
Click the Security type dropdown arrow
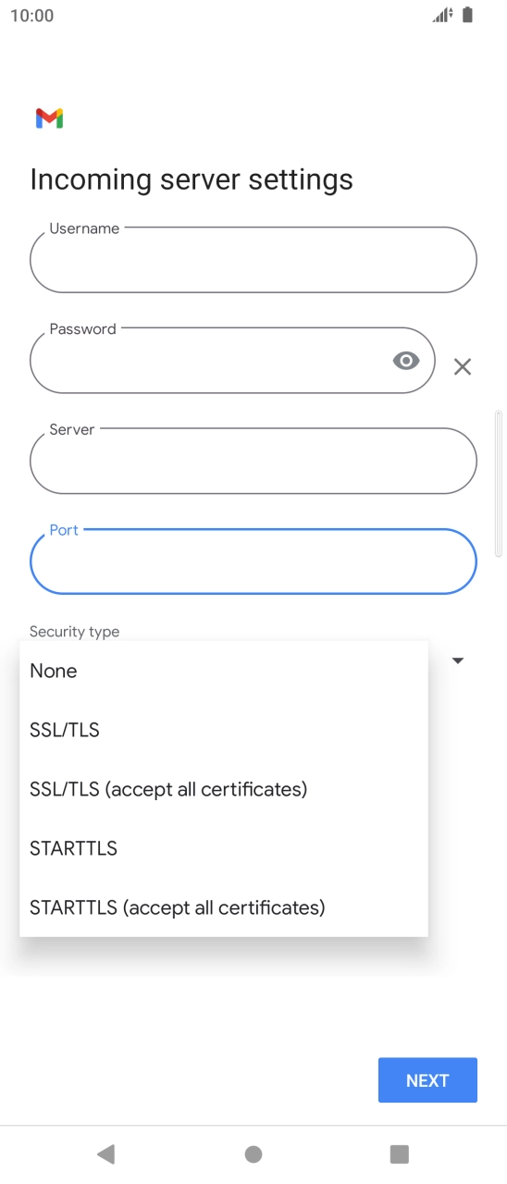click(457, 660)
